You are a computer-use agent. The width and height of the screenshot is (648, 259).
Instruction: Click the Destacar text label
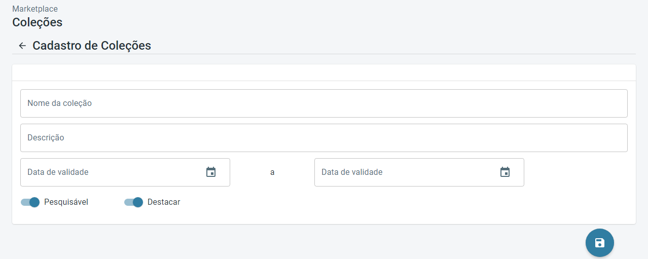click(164, 202)
